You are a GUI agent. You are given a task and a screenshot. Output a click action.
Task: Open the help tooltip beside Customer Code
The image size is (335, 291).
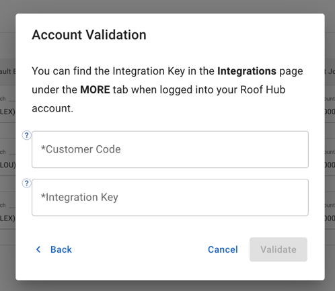(26, 135)
